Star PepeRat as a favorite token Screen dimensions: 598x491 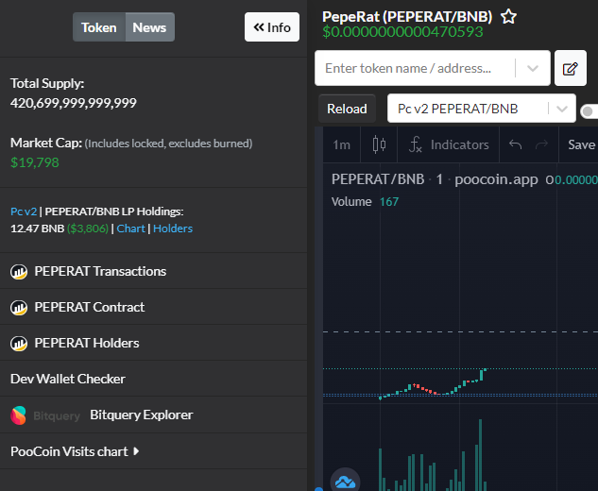(x=508, y=17)
